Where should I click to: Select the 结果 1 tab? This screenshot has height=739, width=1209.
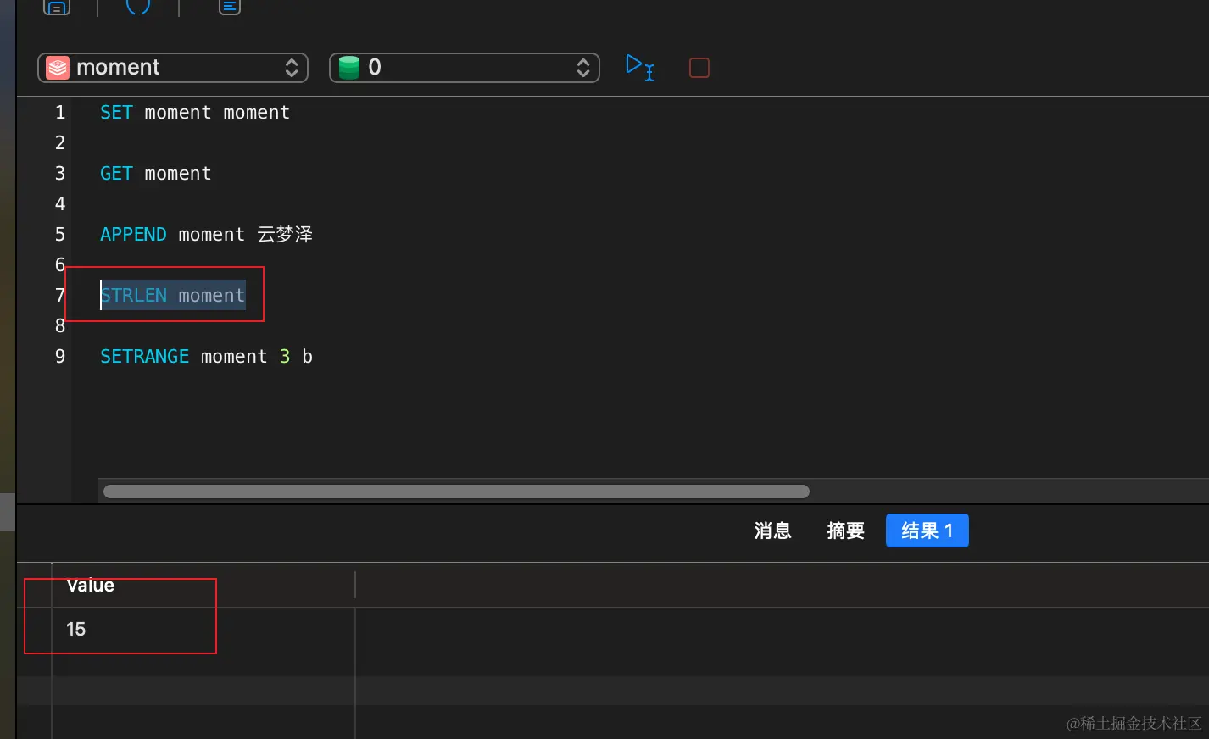click(928, 531)
